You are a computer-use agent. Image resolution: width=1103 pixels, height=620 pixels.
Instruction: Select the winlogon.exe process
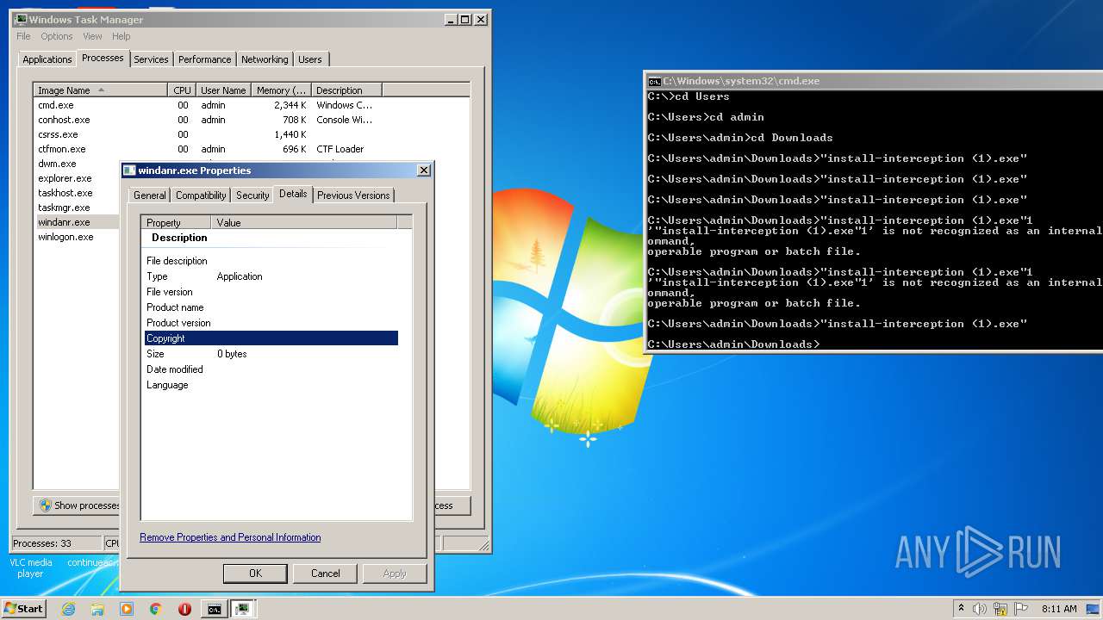point(65,237)
